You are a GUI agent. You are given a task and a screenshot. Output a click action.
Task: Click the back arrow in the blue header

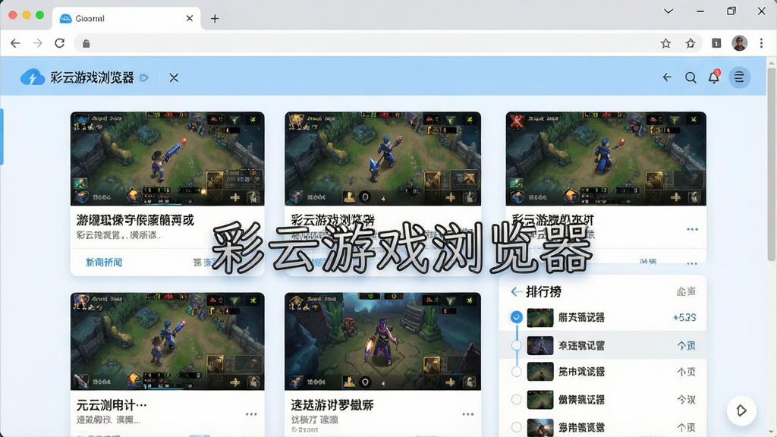coord(667,77)
